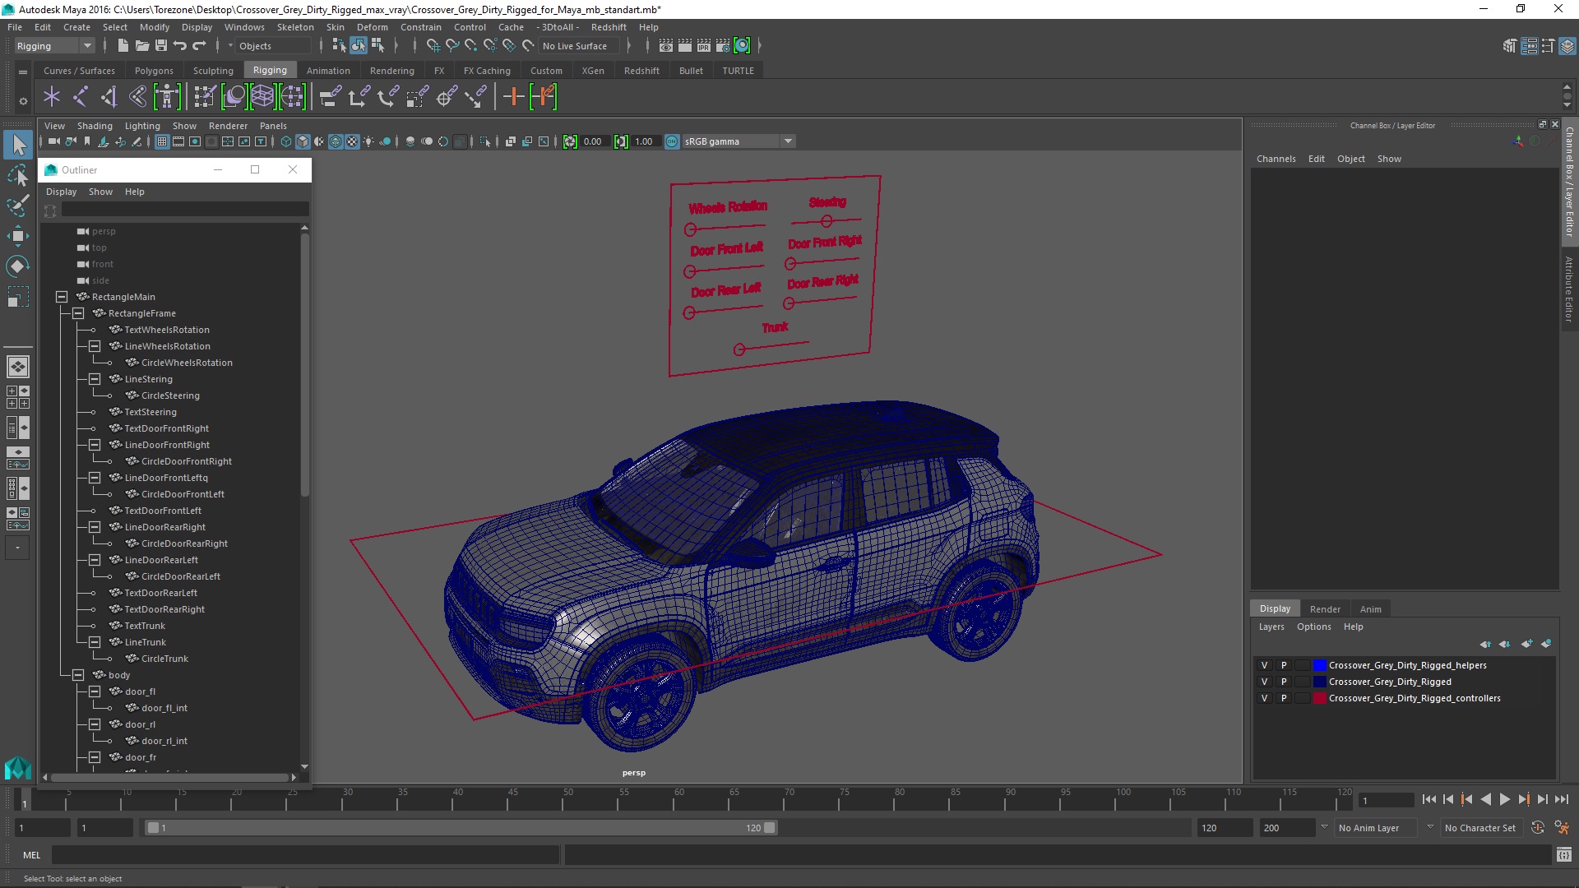Toggle visibility V of Crossover_Grey_Dirty_Rigged_controllers layer
Image resolution: width=1579 pixels, height=888 pixels.
[x=1264, y=698]
